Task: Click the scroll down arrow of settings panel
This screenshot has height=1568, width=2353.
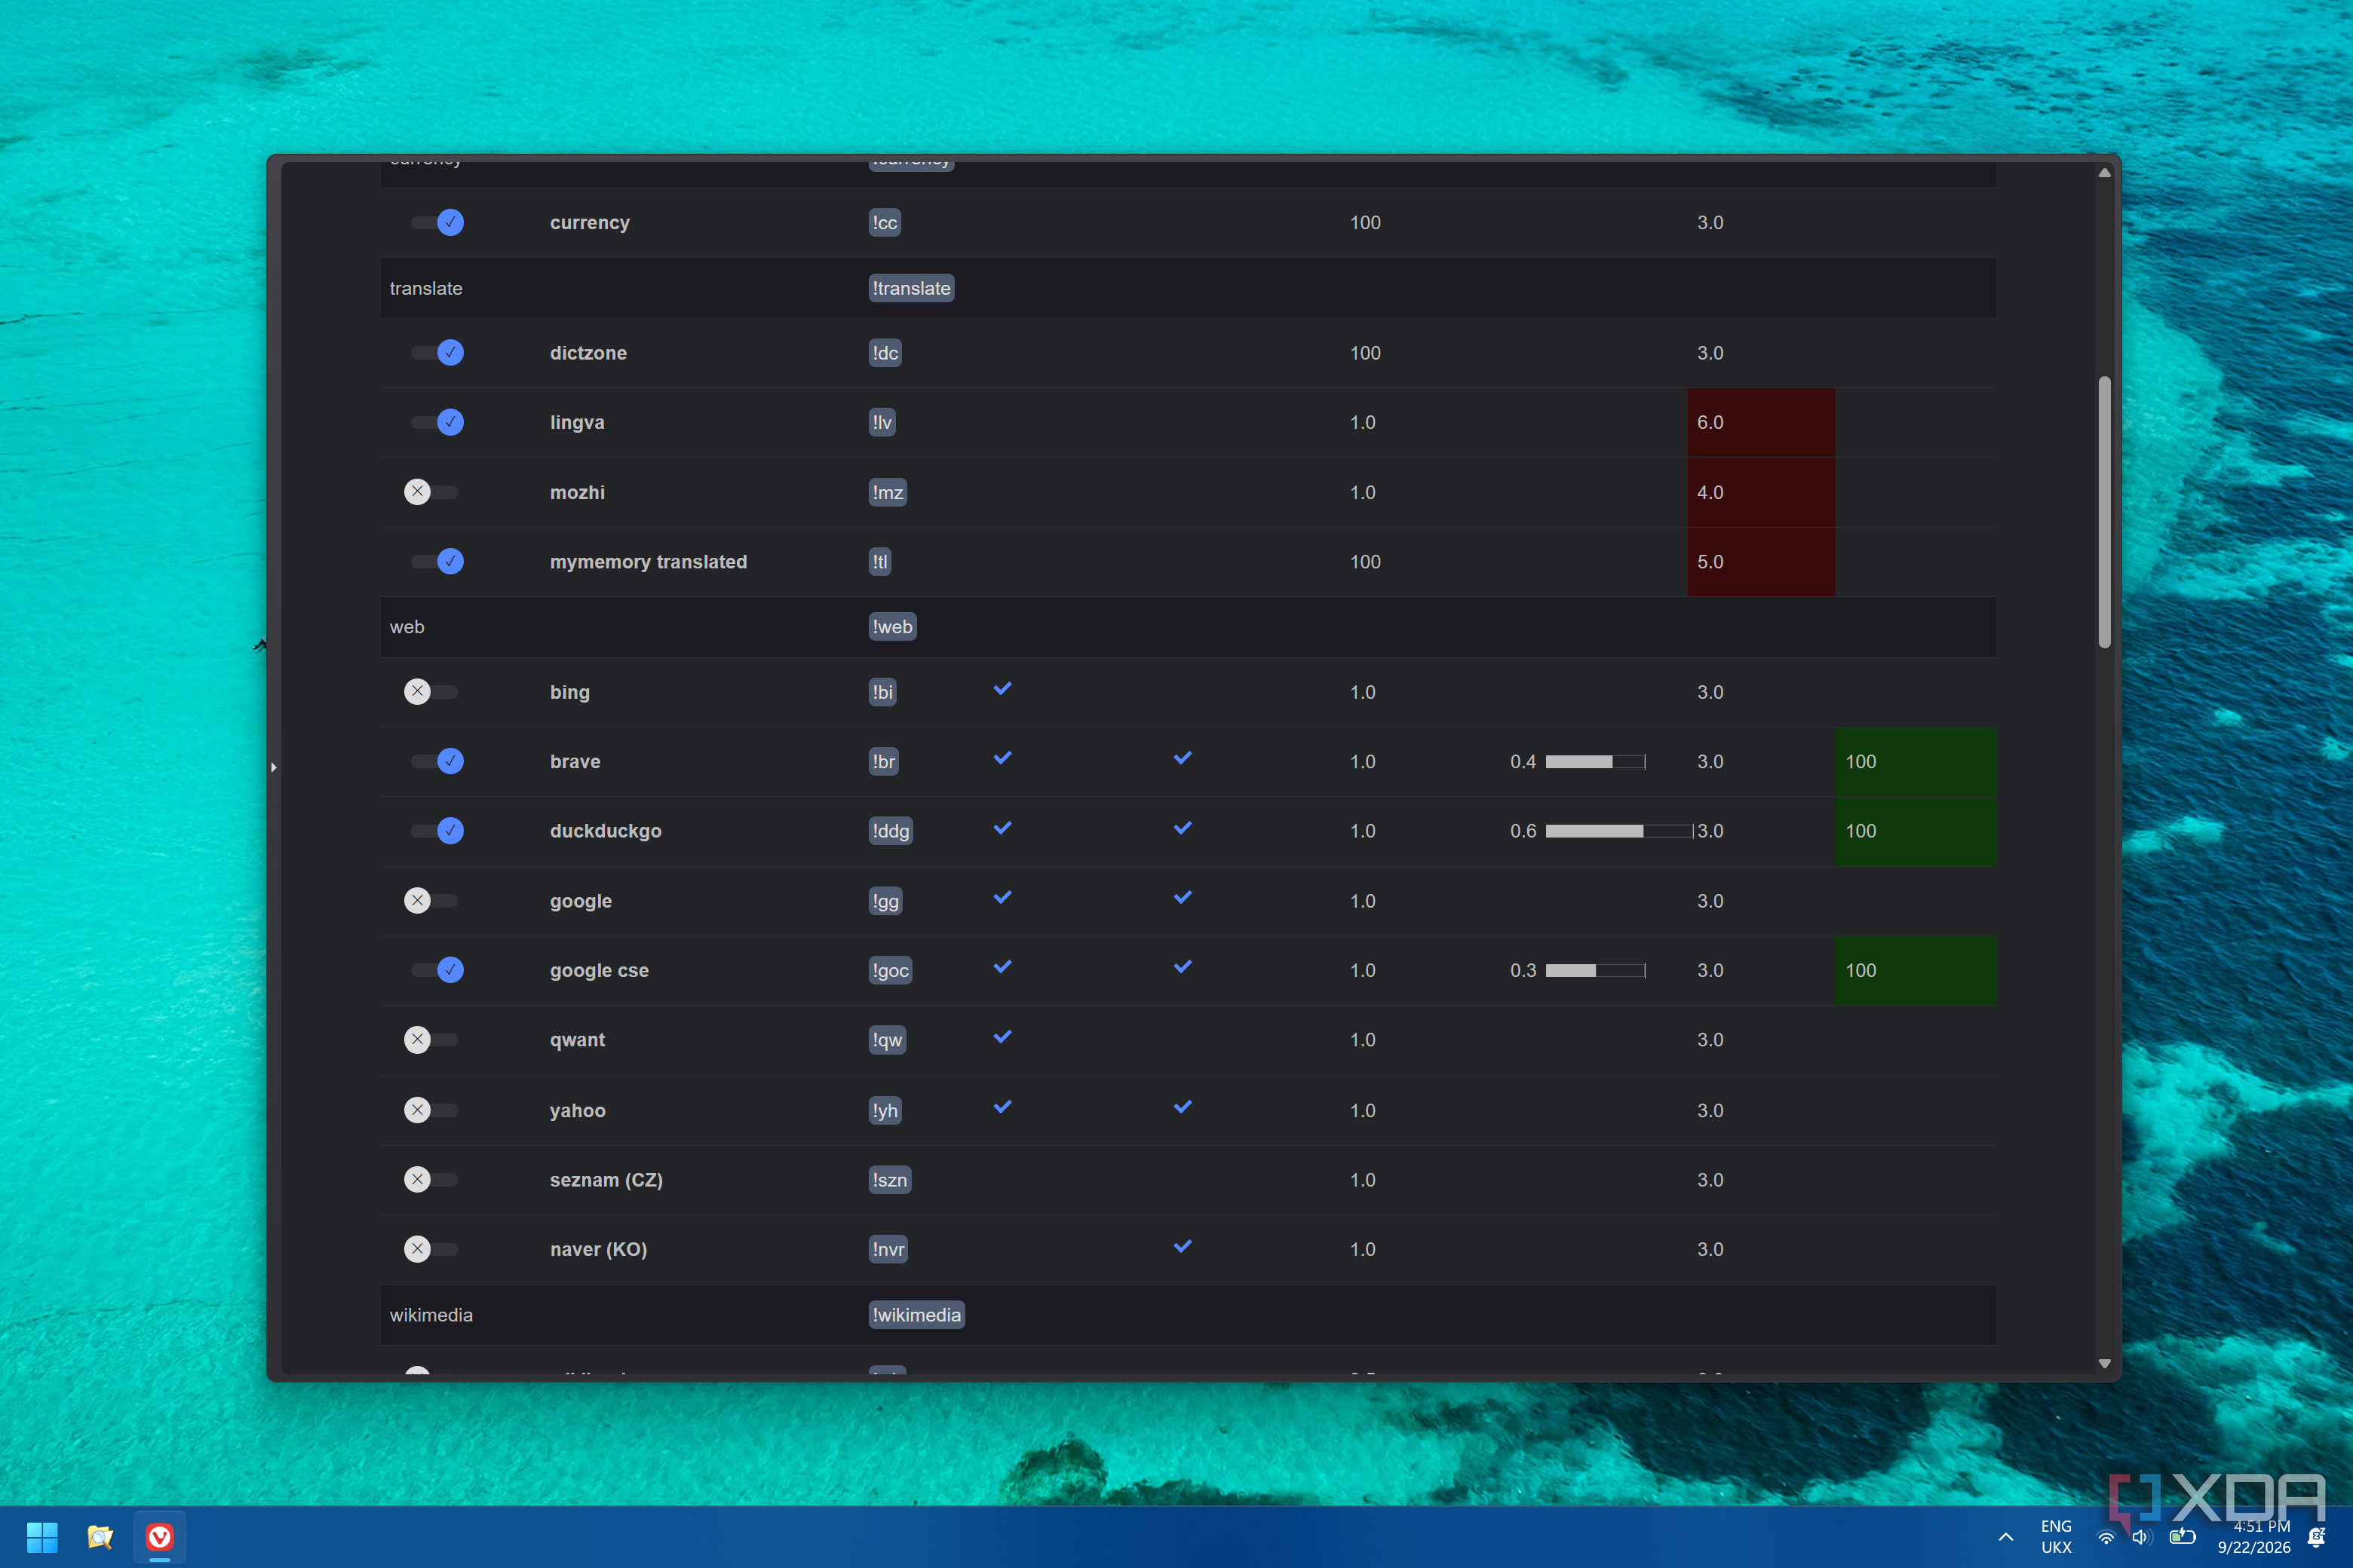Action: coord(2104,1363)
